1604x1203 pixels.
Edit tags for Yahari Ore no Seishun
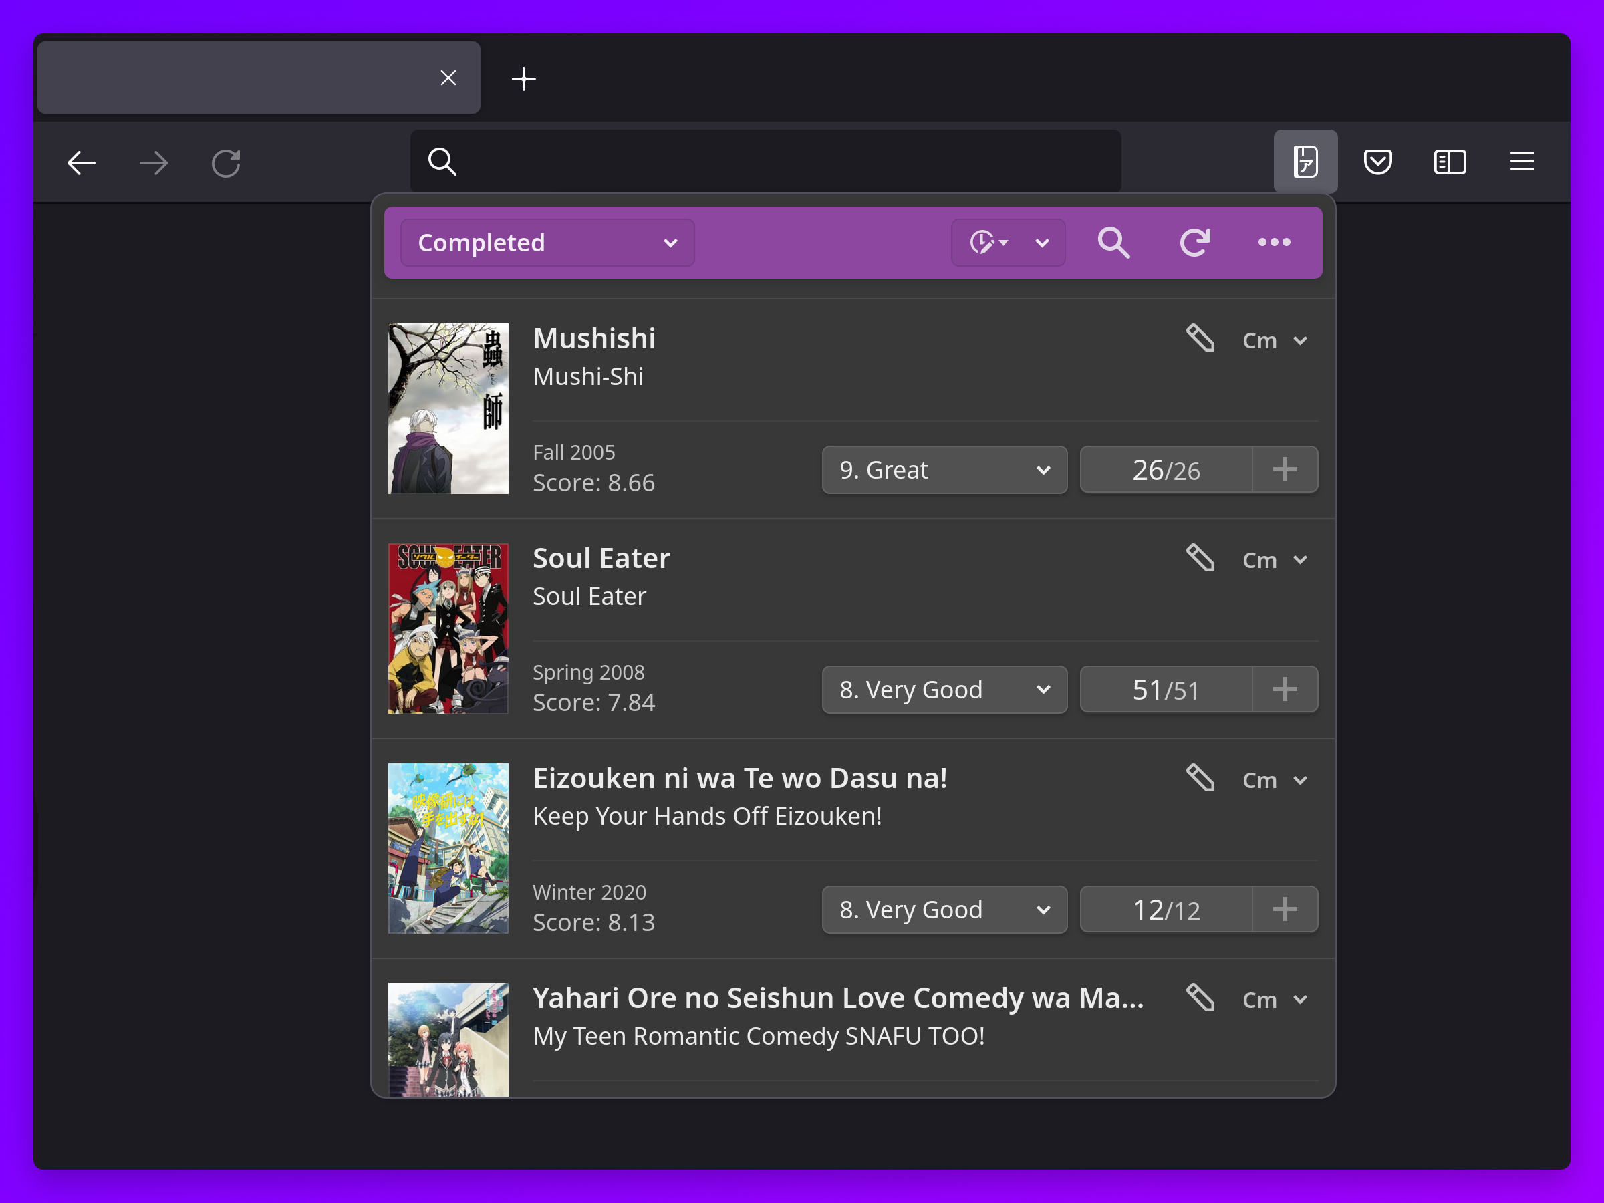tap(1200, 998)
